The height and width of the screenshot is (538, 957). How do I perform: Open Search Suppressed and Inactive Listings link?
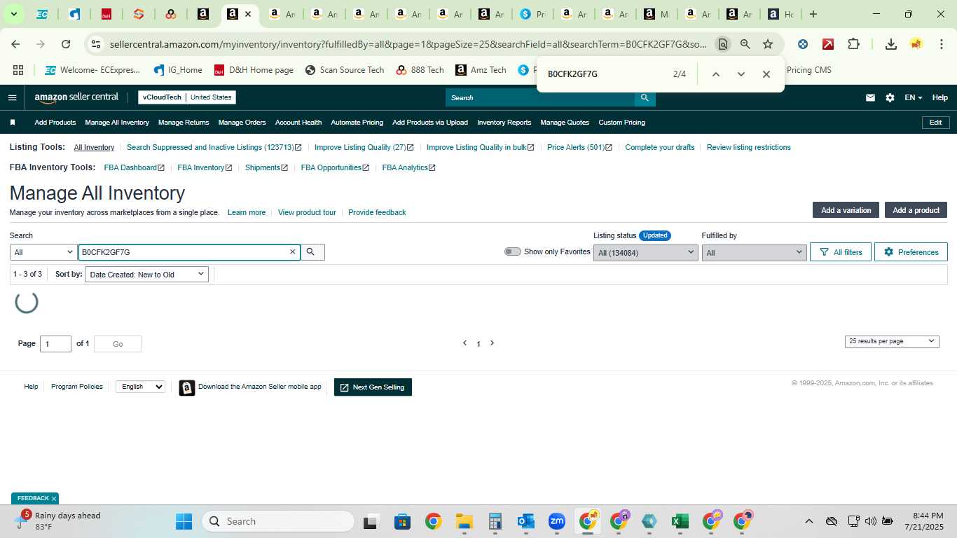click(214, 148)
